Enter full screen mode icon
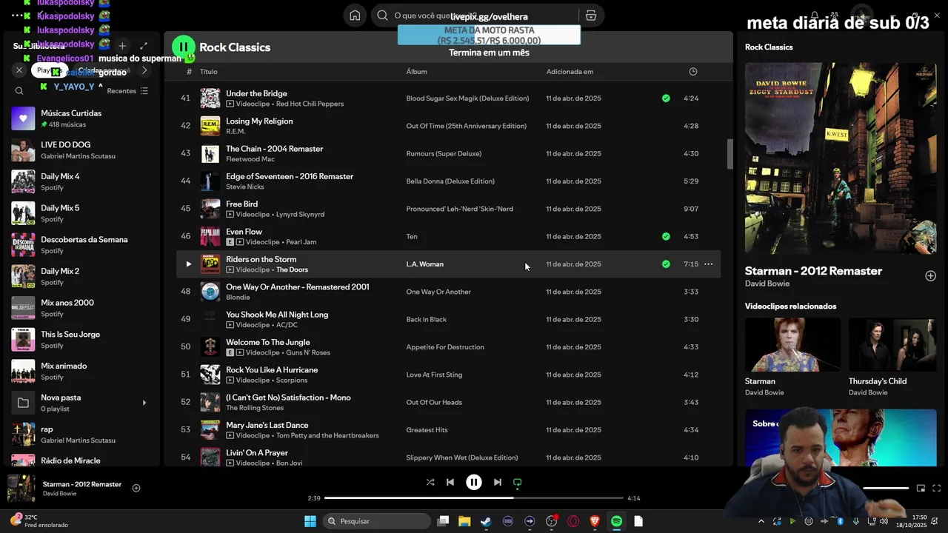This screenshot has height=533, width=948. tap(936, 488)
